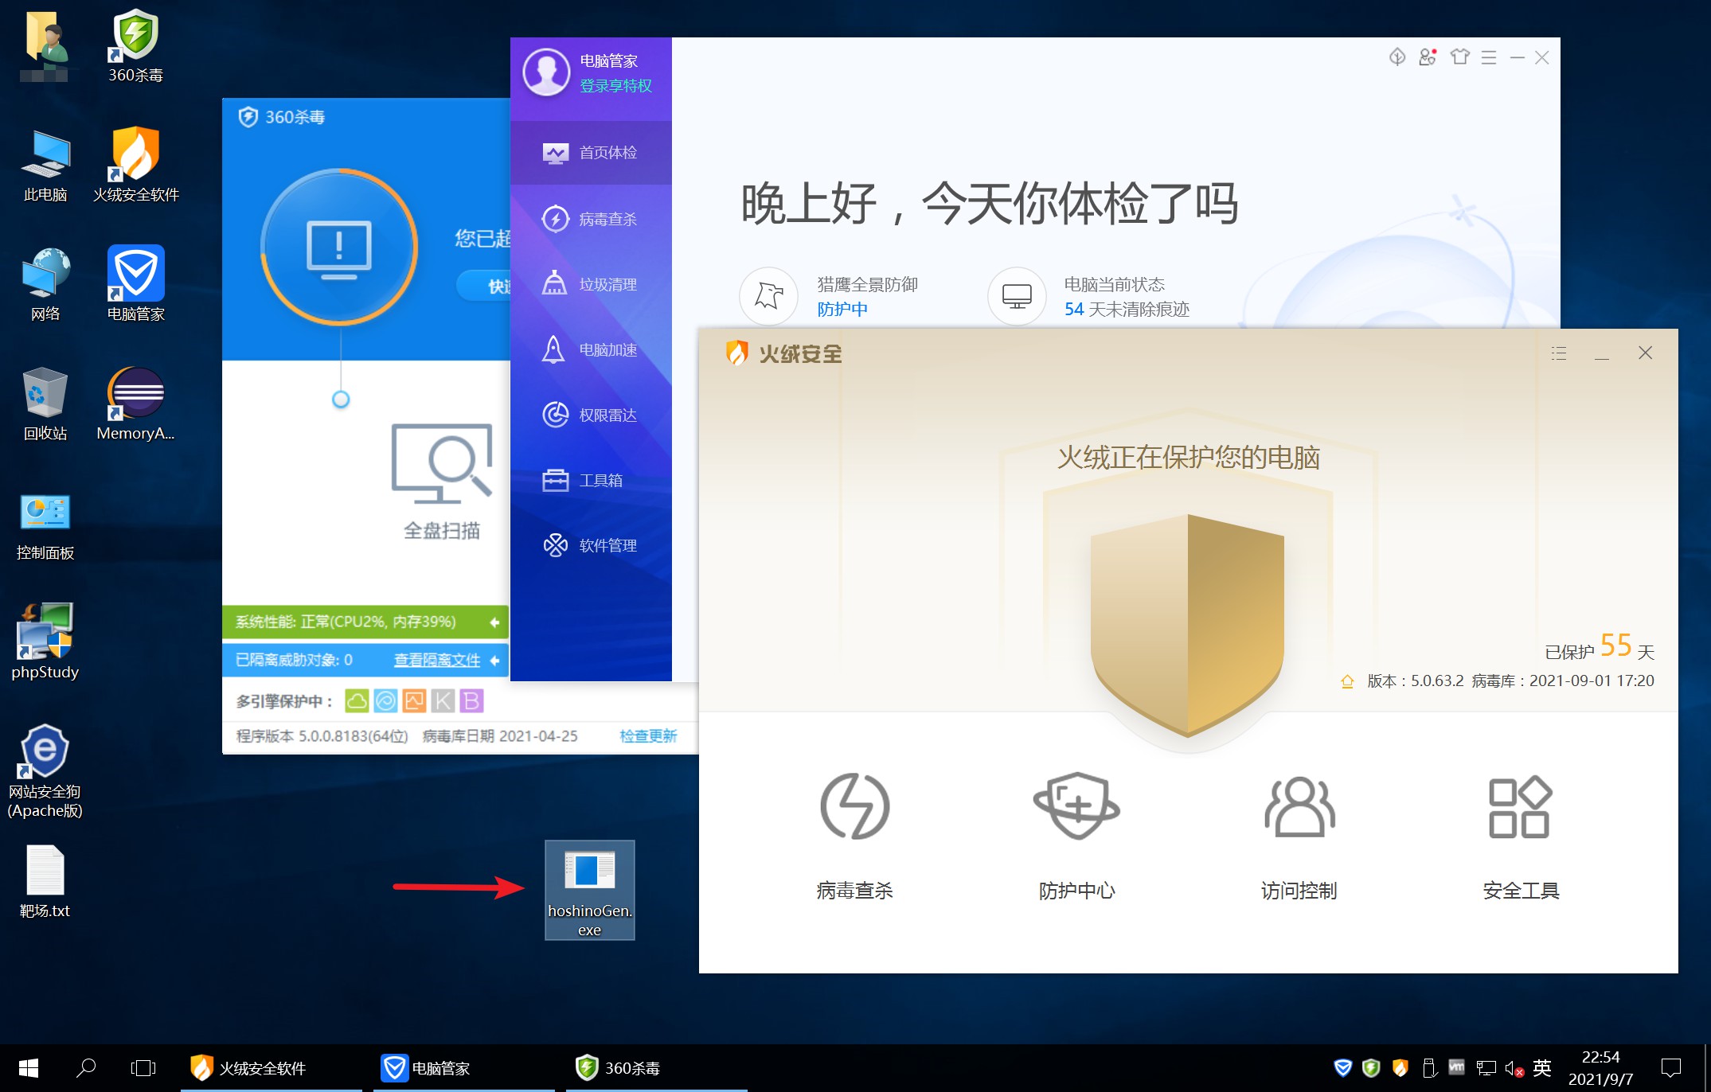Viewport: 1711px width, 1092px height.
Task: Open Huorong main menu list icon
Action: pyautogui.click(x=1558, y=353)
